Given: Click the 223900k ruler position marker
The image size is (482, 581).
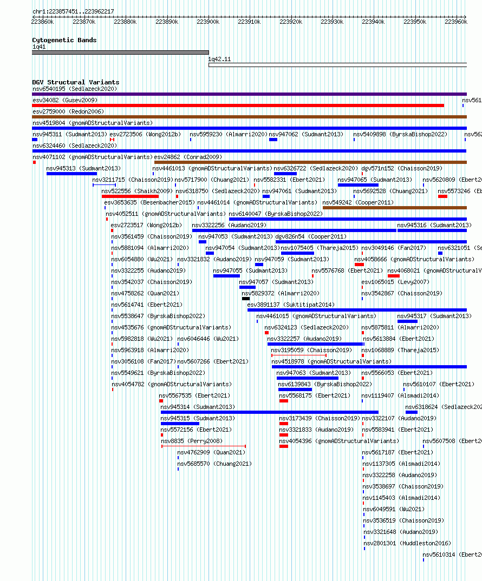Looking at the screenshot, I should pos(208,22).
